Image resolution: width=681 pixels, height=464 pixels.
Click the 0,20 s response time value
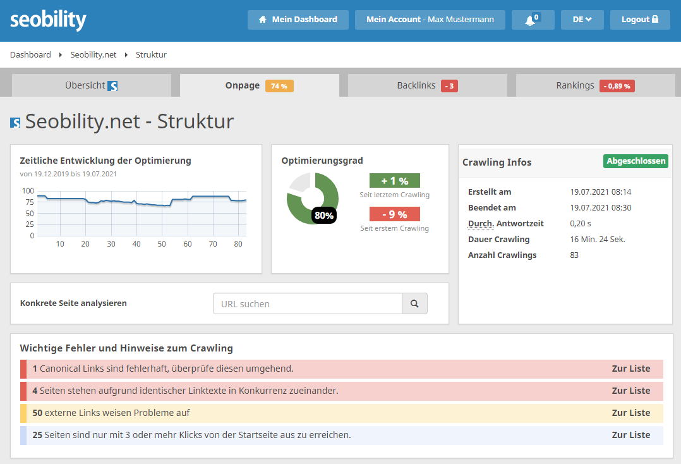[x=581, y=224]
